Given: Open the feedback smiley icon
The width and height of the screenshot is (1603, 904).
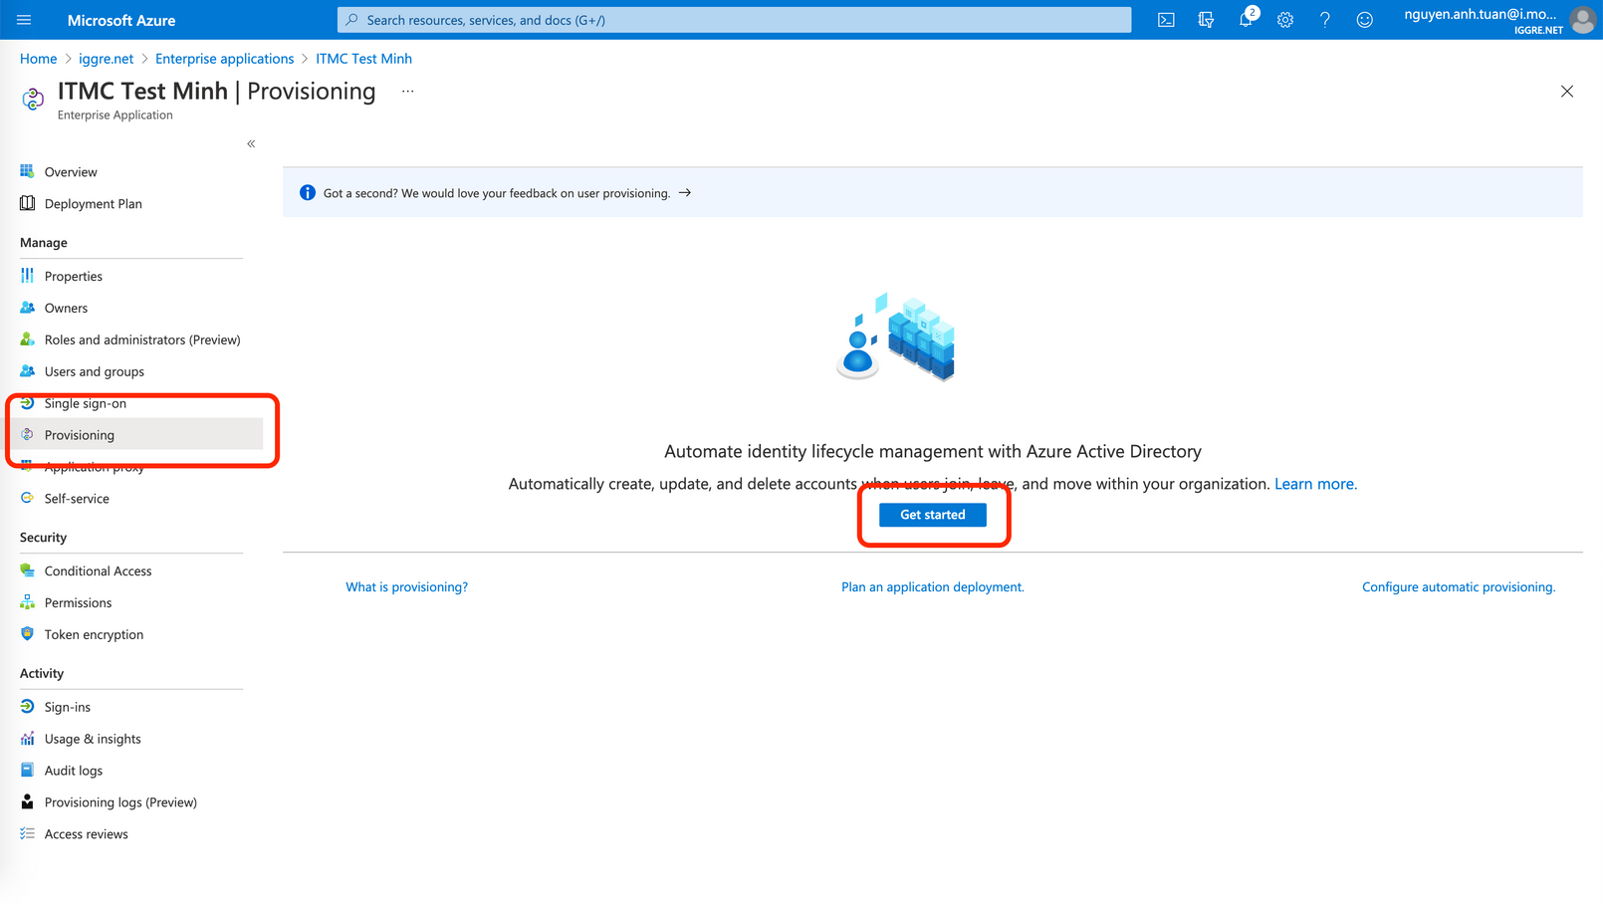Looking at the screenshot, I should tap(1365, 20).
